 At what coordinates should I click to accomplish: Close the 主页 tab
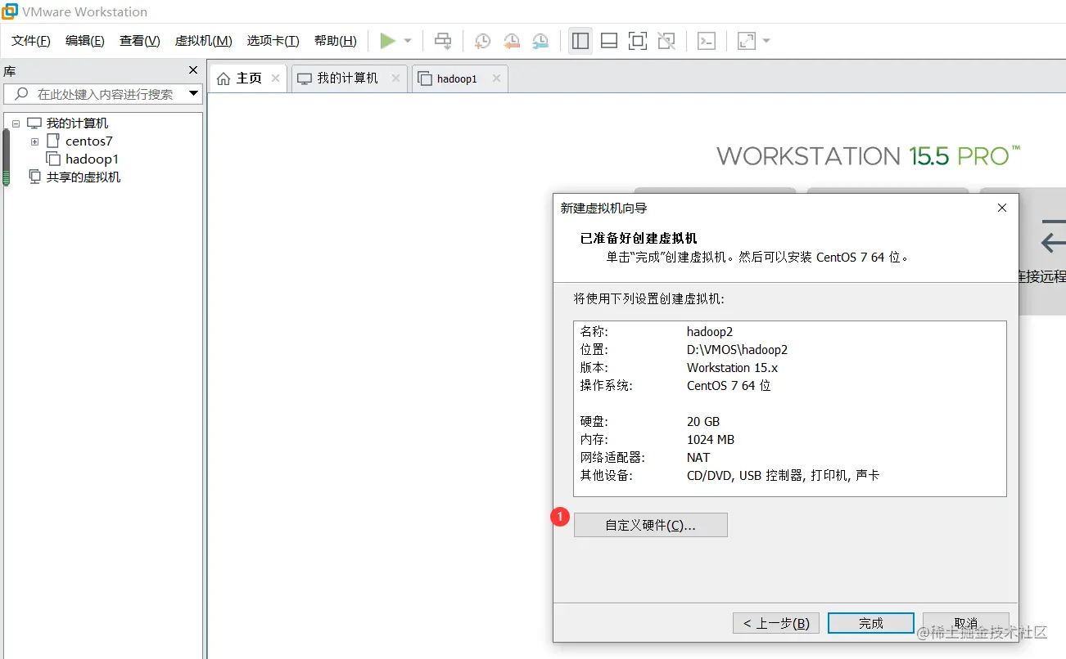coord(276,78)
